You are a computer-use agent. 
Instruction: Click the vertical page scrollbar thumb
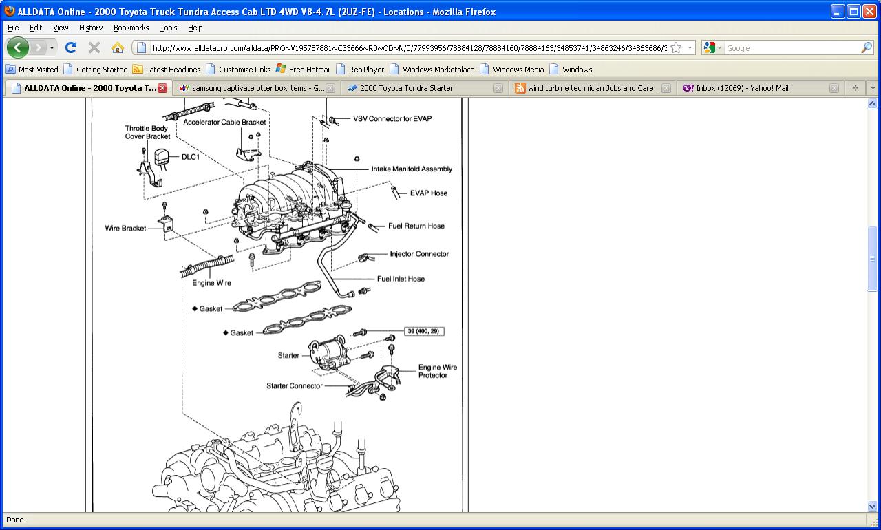872,259
